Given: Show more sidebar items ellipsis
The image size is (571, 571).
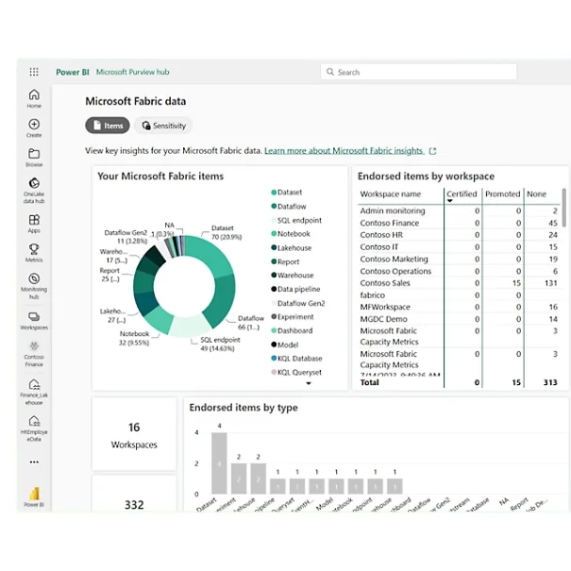Looking at the screenshot, I should tap(34, 462).
